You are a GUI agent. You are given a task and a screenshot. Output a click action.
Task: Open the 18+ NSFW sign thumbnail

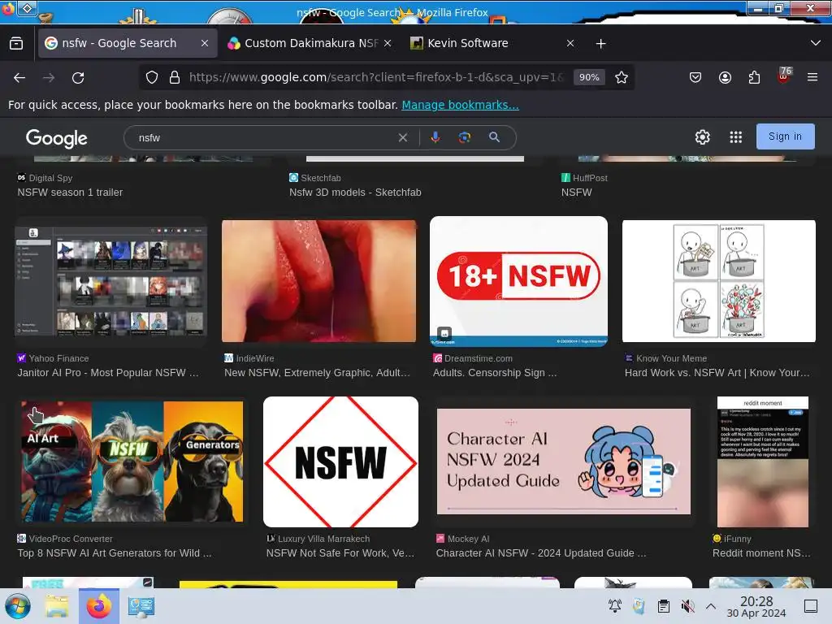[518, 281]
